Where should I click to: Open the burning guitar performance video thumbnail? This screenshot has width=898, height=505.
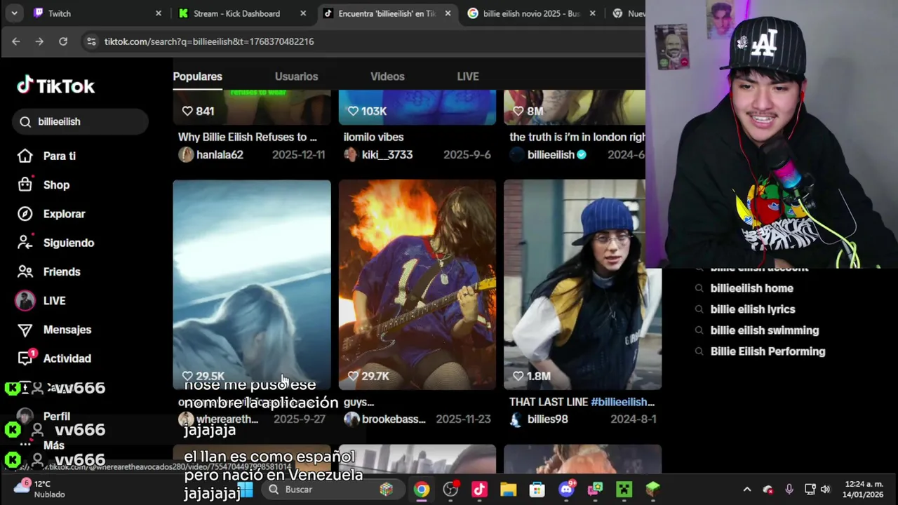click(417, 285)
